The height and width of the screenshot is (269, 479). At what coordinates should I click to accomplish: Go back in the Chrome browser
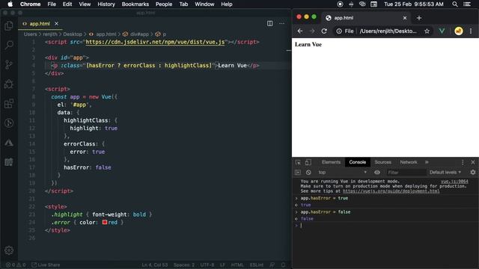[x=300, y=31]
